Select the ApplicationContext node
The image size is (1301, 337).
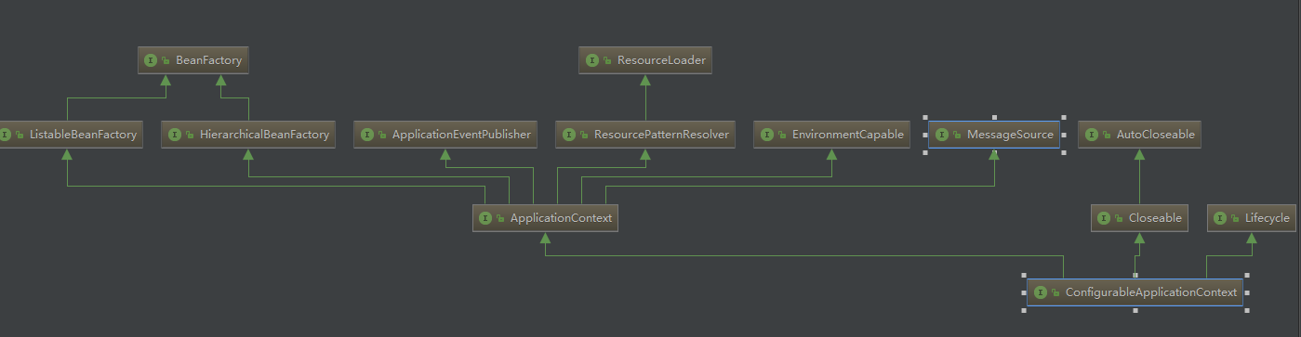click(545, 218)
